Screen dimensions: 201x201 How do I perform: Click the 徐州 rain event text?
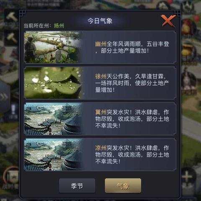tap(132, 83)
